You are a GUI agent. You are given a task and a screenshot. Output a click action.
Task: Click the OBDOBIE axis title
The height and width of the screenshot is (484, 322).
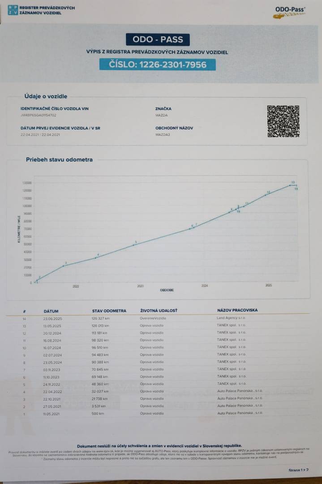click(x=167, y=290)
